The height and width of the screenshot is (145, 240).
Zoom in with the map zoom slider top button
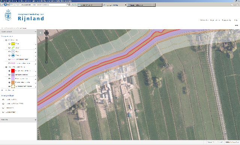(46, 38)
